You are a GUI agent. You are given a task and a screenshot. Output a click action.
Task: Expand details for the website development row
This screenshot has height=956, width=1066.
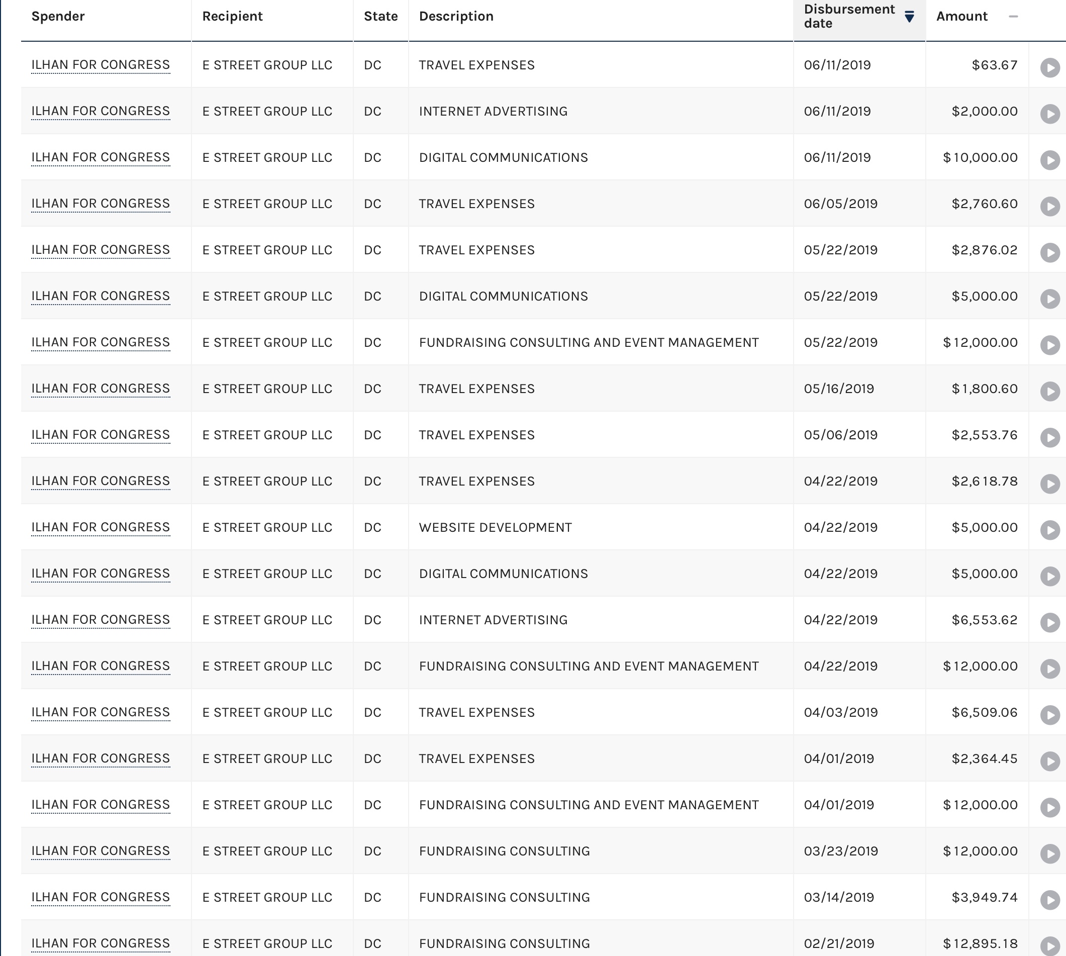pos(1050,530)
